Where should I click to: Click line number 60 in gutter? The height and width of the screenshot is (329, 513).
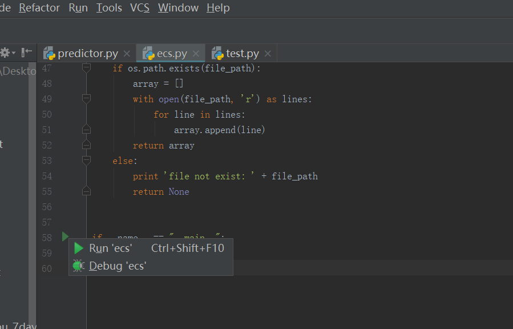(47, 268)
